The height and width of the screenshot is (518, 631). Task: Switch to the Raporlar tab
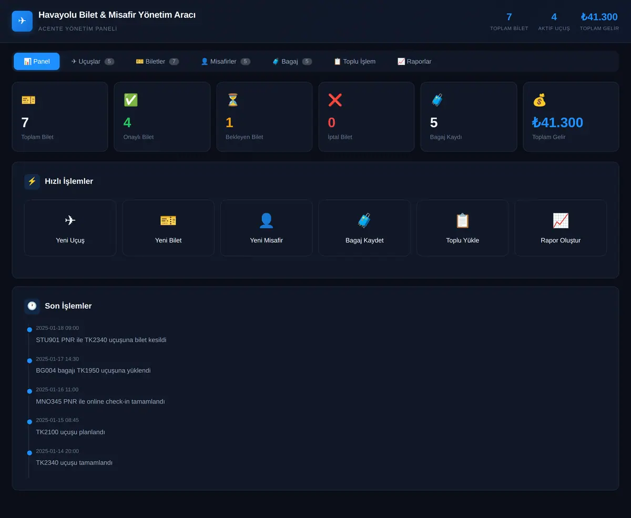(x=414, y=62)
